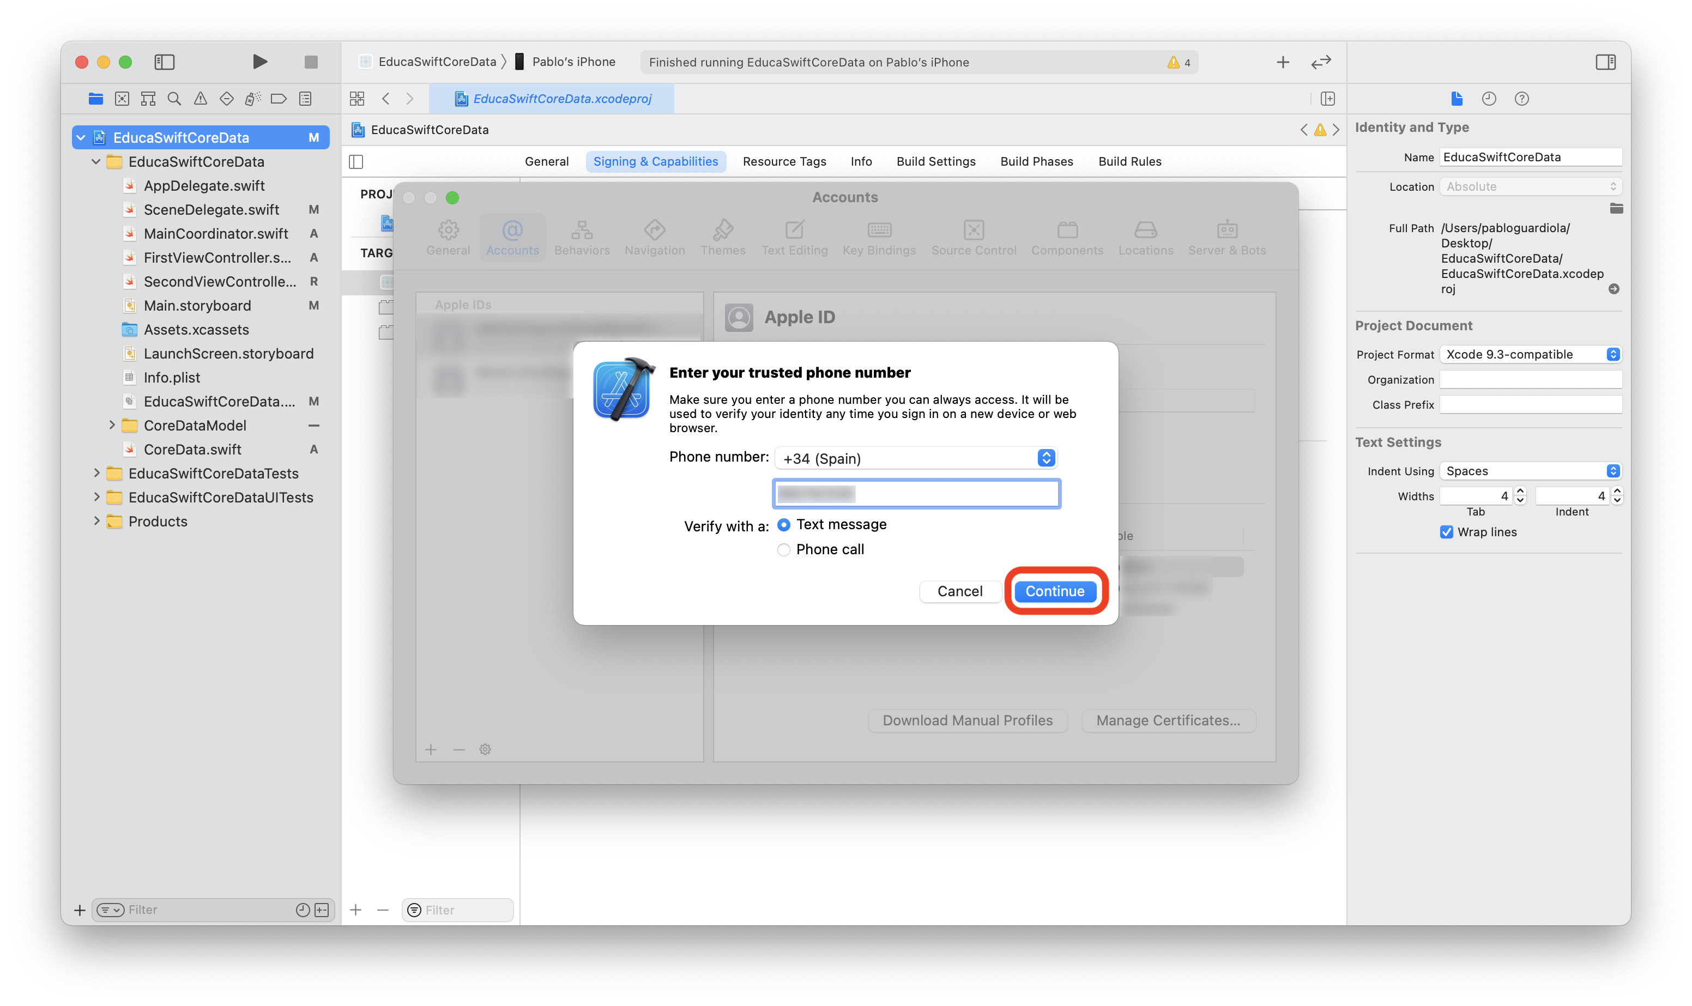Switch to the General project tab
This screenshot has height=1006, width=1692.
[x=546, y=161]
